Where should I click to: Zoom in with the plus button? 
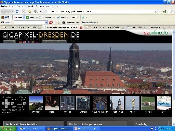pyautogui.click(x=25, y=104)
